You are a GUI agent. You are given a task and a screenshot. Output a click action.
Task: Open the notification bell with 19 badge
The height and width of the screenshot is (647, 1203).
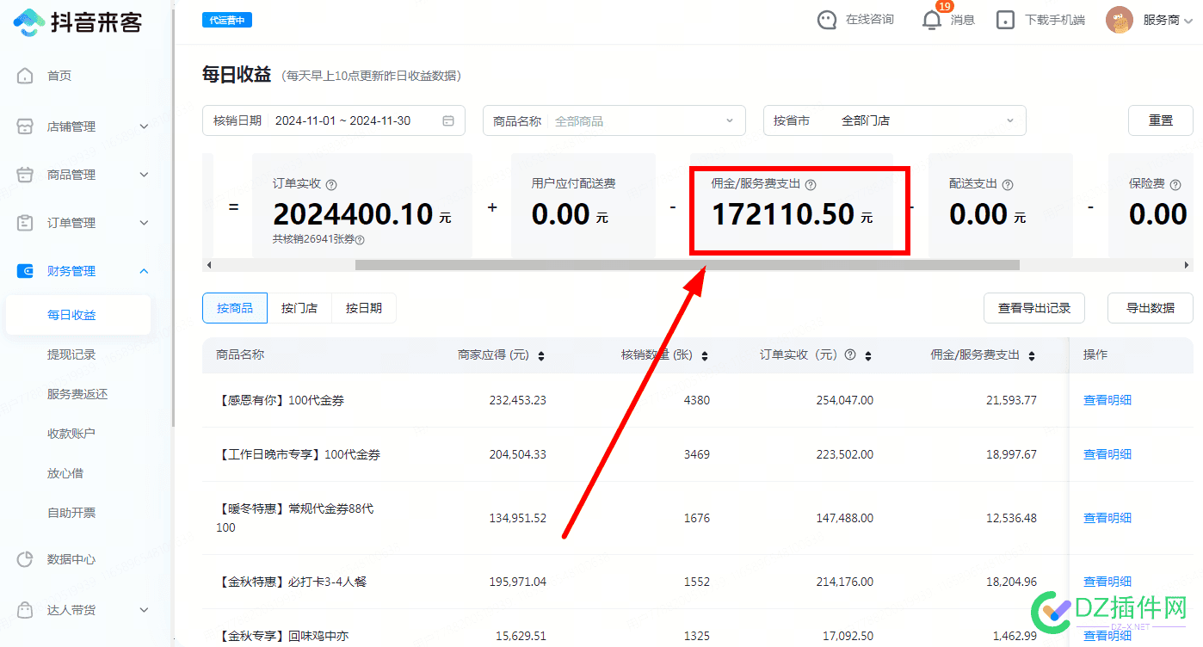932,20
